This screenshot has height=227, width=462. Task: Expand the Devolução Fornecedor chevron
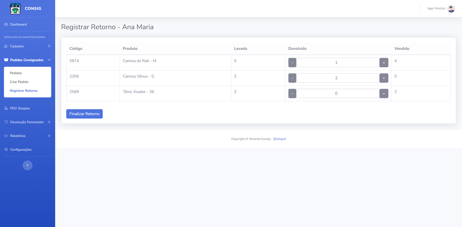(x=49, y=122)
